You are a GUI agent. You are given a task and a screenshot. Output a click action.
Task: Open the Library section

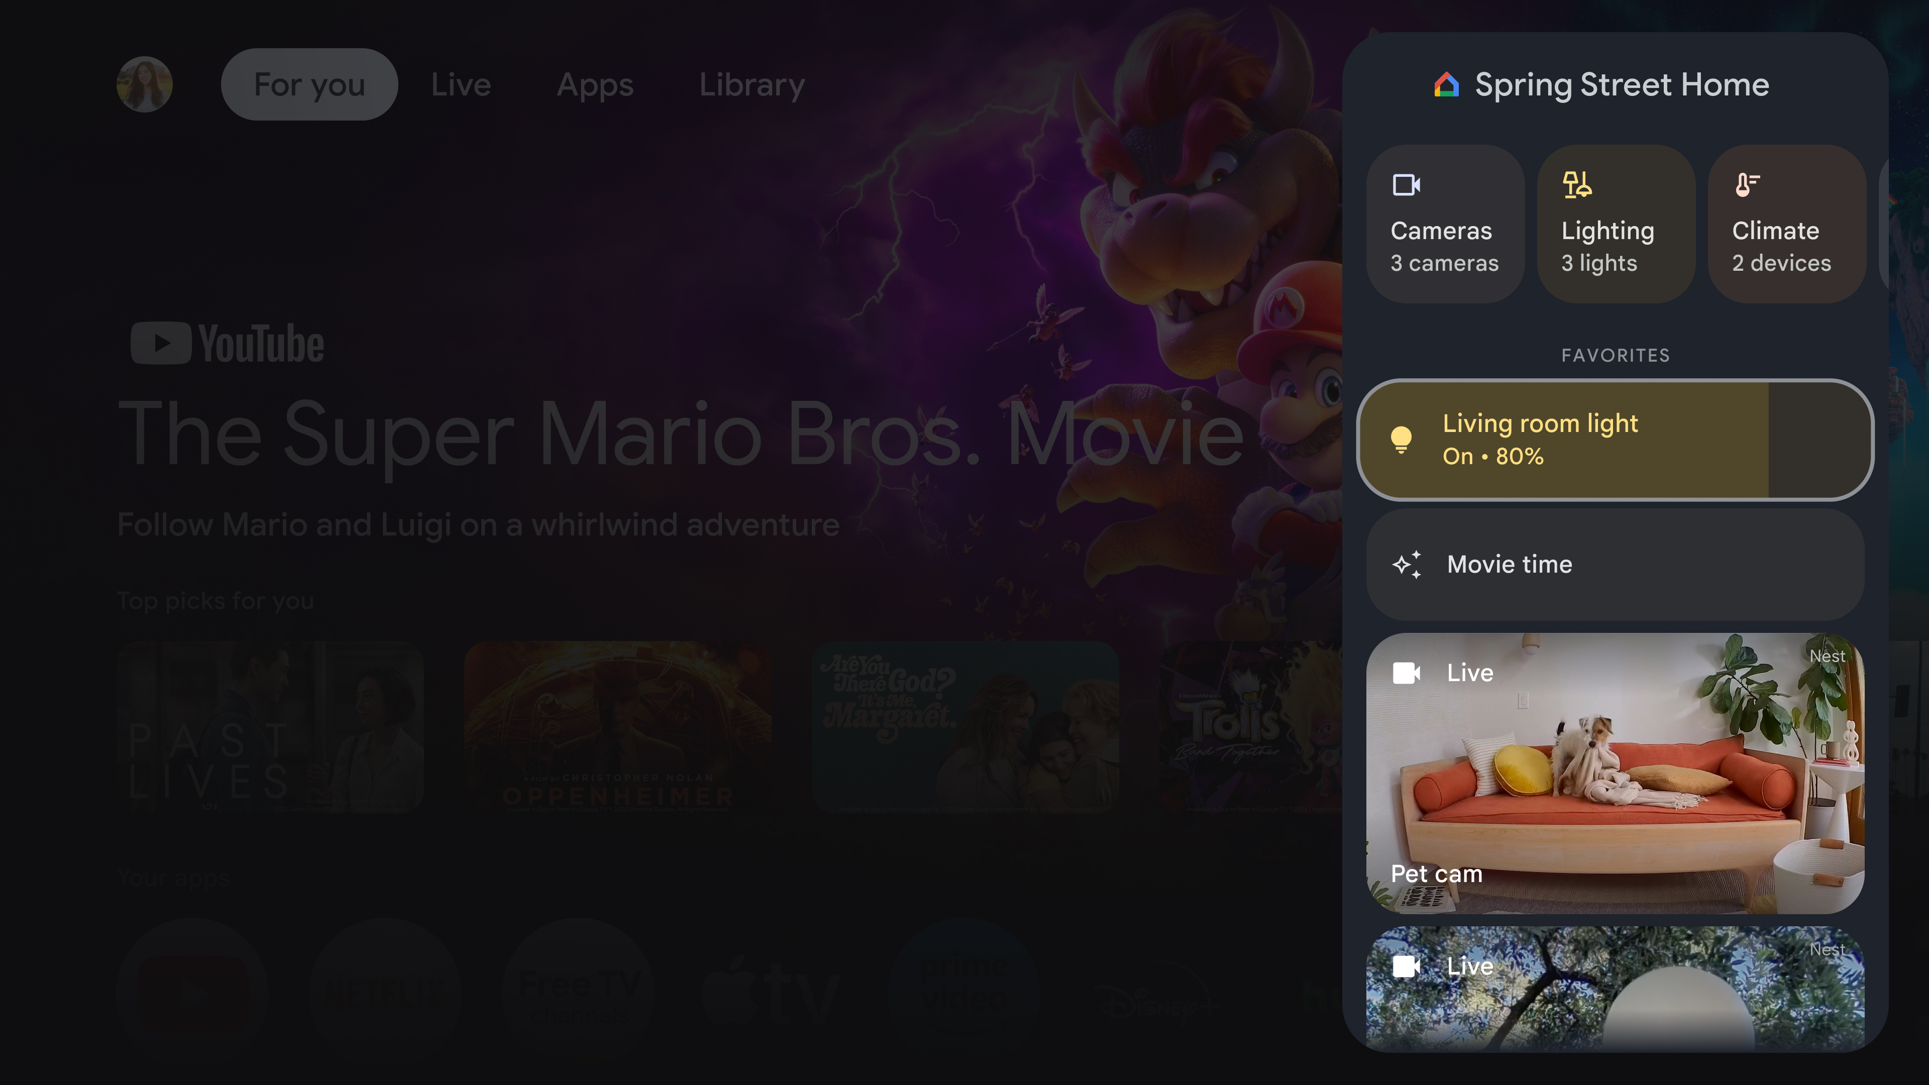click(x=751, y=82)
